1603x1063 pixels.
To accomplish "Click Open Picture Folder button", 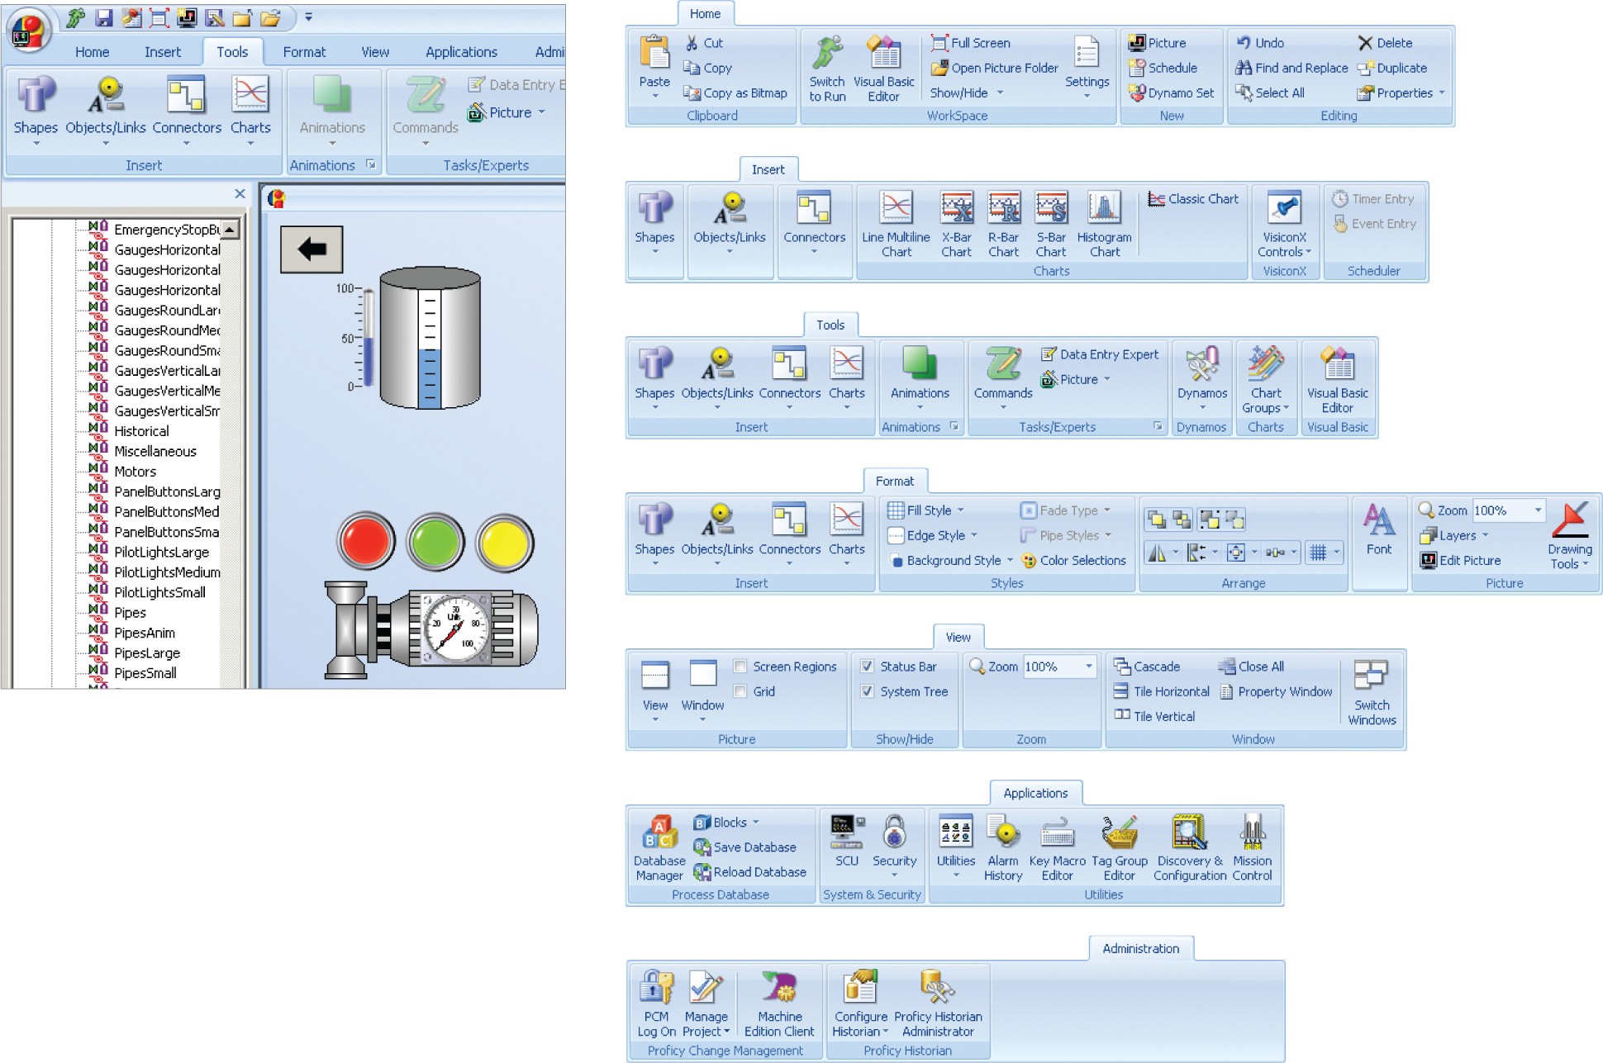I will 994,68.
